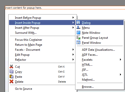Image resolution: width=125 pixels, height=92 pixels.
Task: Open Surround With... option
Action: pos(42,33)
